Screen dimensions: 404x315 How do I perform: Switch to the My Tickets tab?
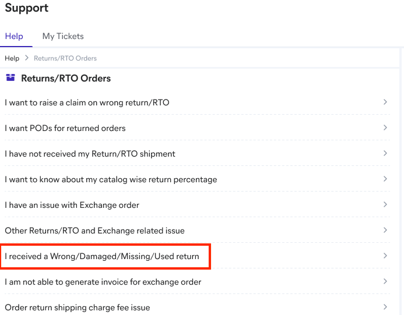[63, 36]
